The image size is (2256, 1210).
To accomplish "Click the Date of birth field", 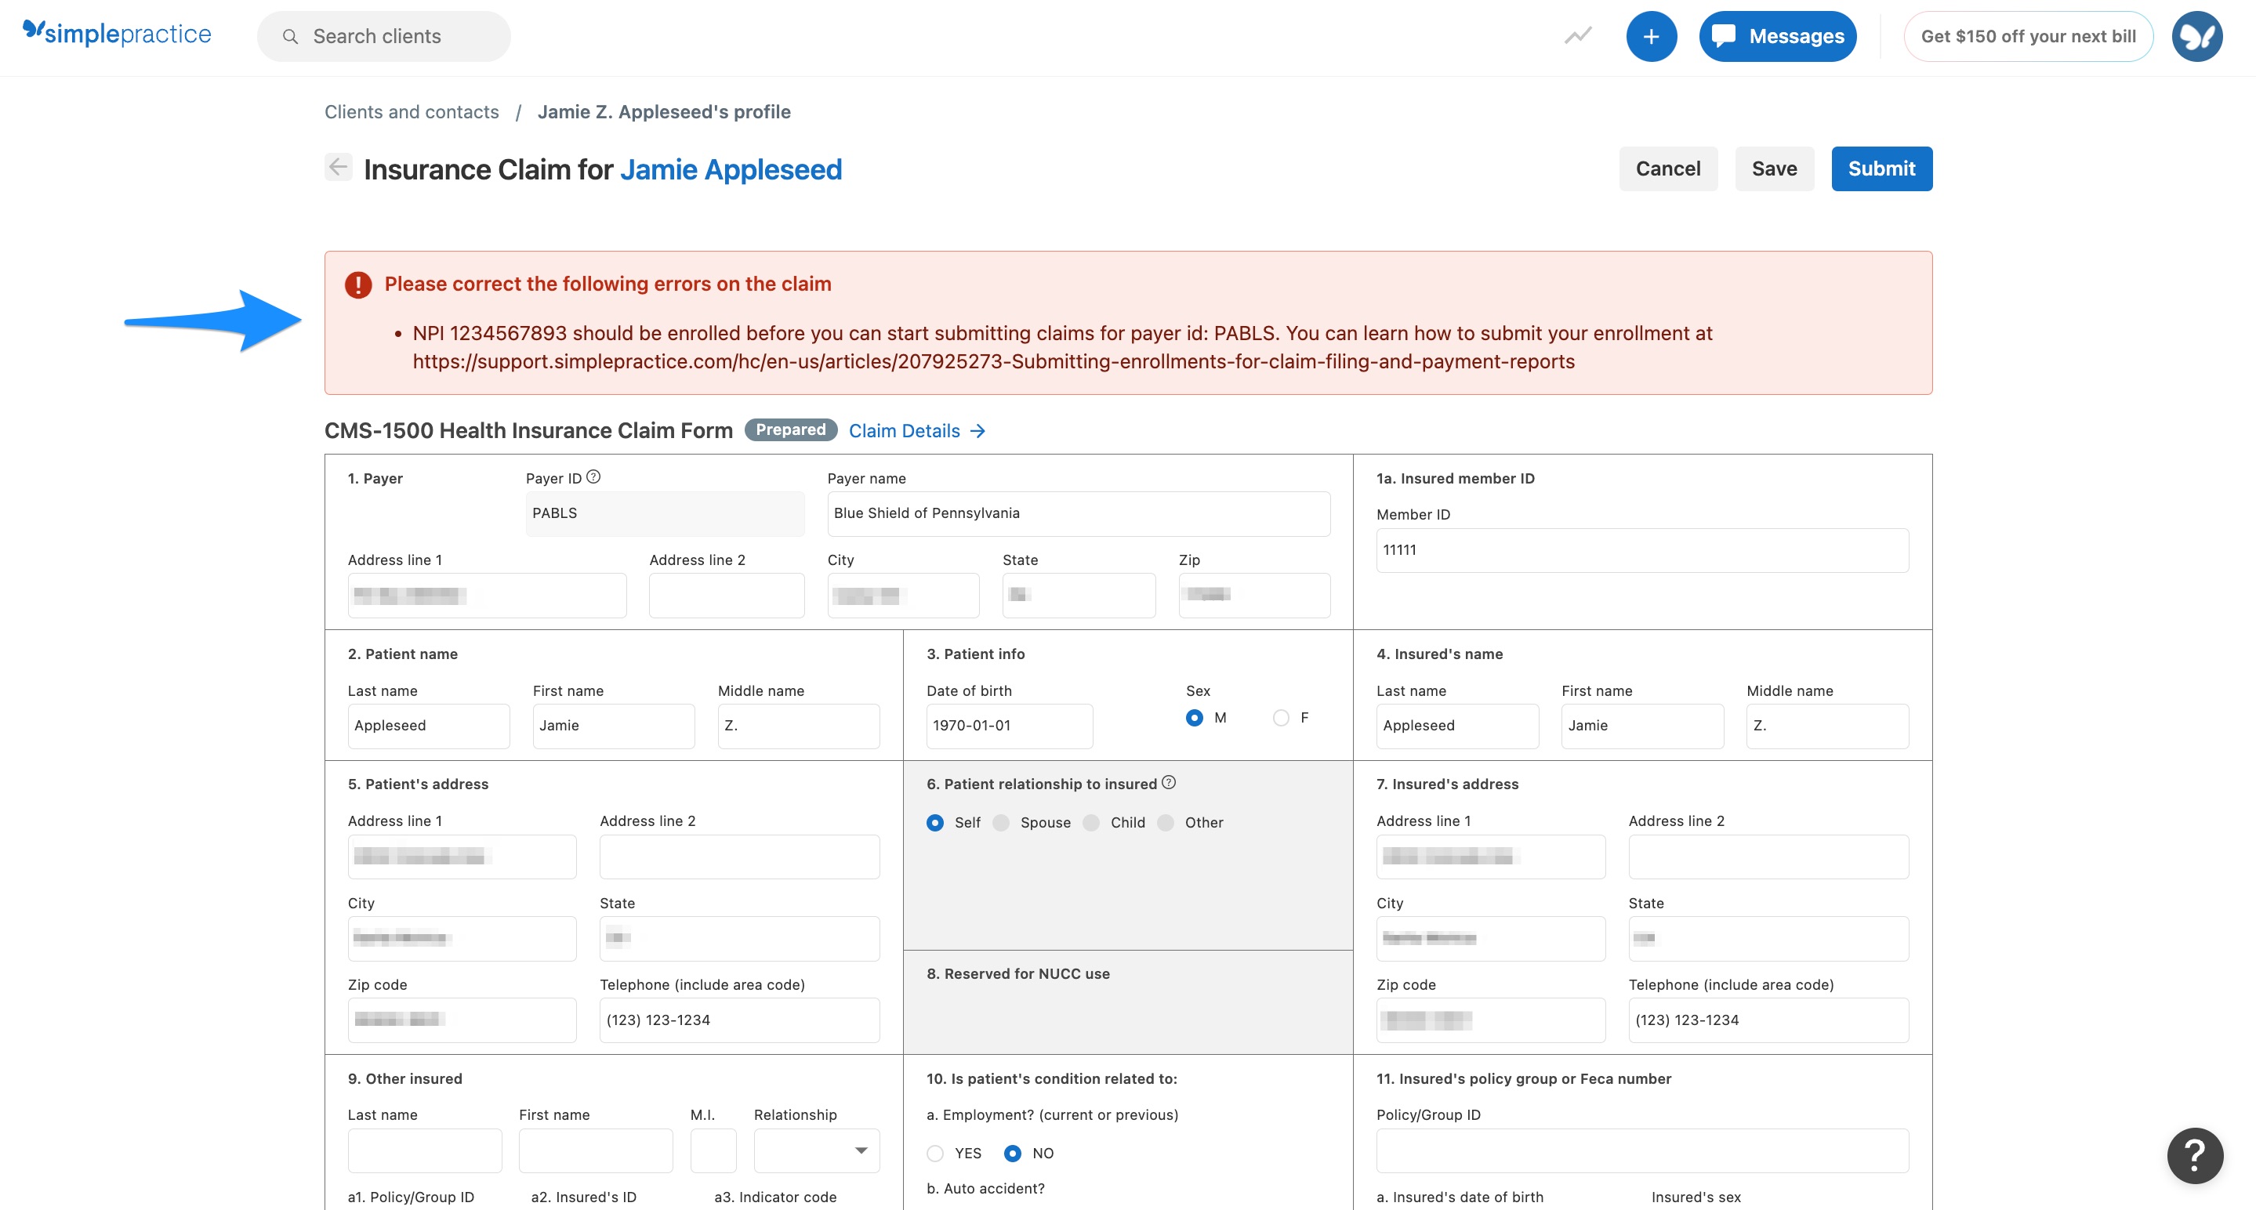I will click(1009, 726).
